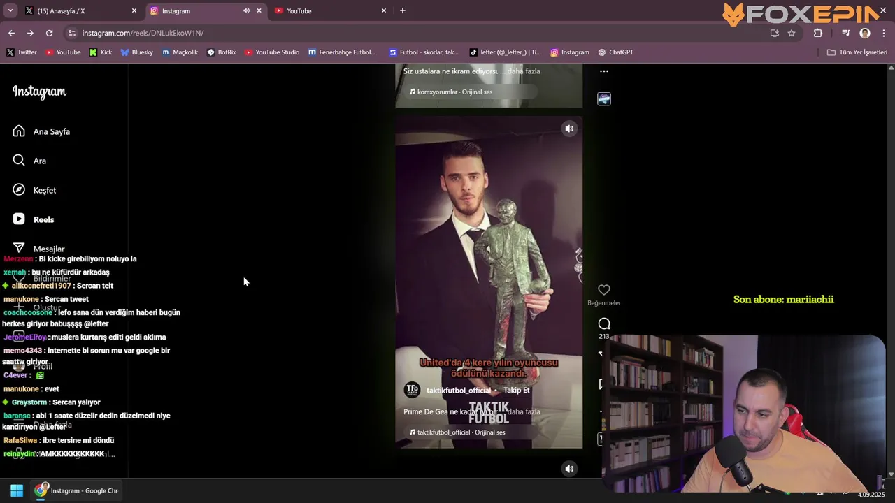895x503 pixels.
Task: Open taktikfutbol_official profile name
Action: (459, 390)
